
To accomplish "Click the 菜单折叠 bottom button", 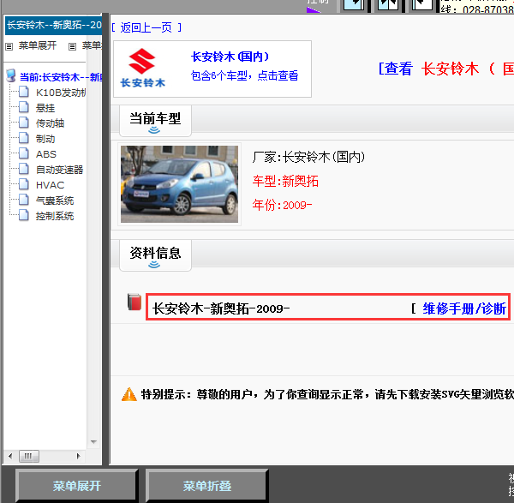I will (207, 486).
